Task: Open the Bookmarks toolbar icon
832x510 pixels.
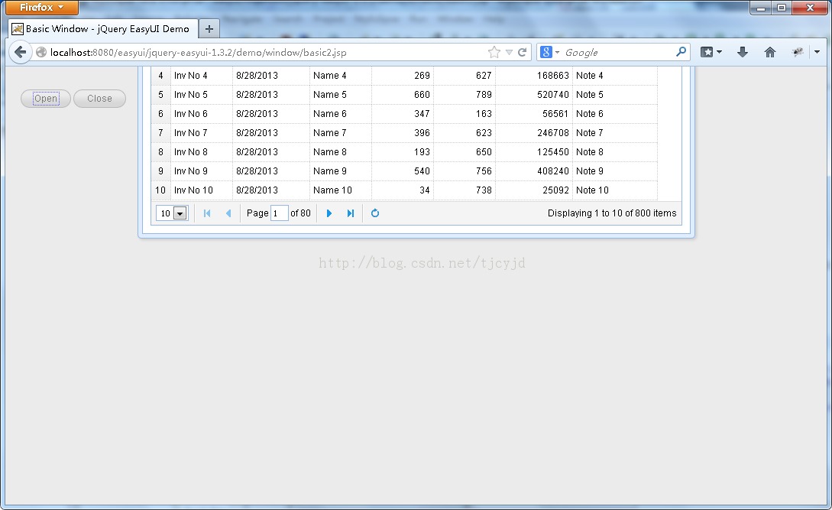Action: tap(707, 52)
